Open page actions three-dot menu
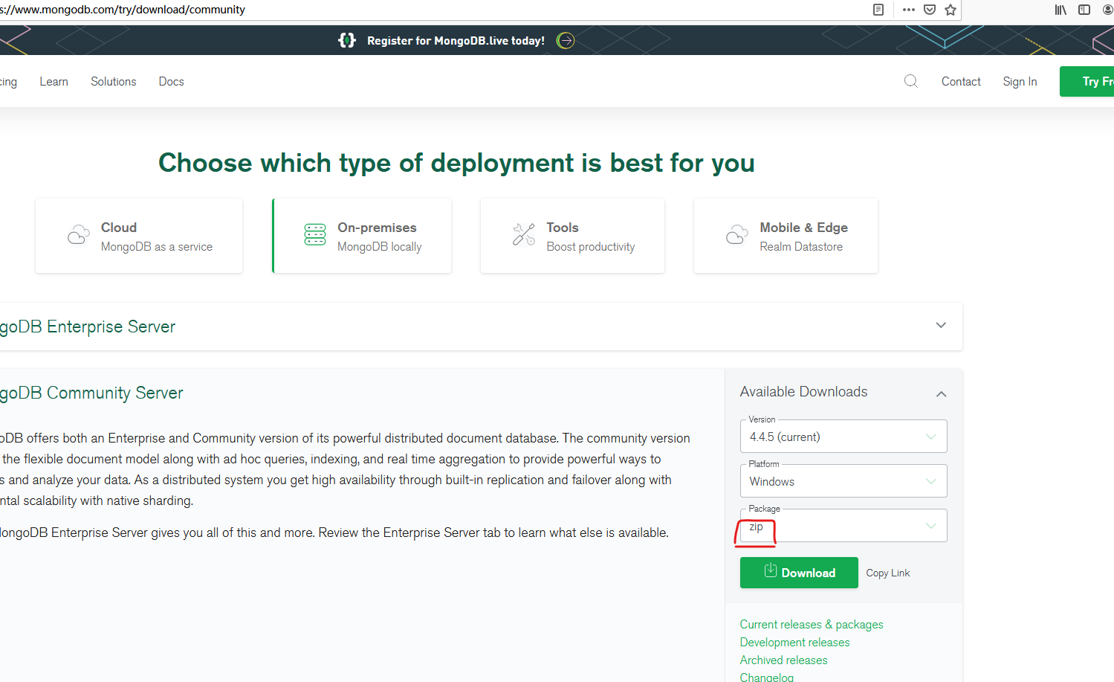Screen dimensions: 1114x682 click(908, 10)
